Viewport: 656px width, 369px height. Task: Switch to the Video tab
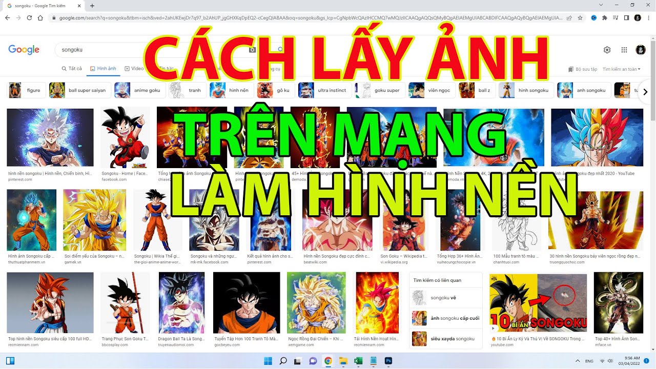(x=134, y=69)
